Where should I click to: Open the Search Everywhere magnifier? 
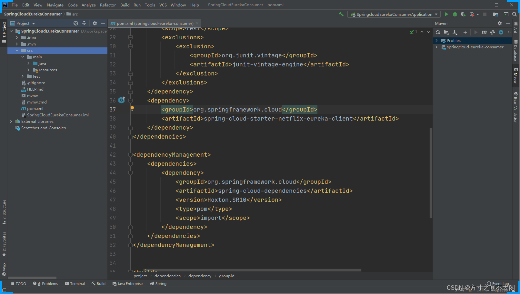pyautogui.click(x=515, y=14)
